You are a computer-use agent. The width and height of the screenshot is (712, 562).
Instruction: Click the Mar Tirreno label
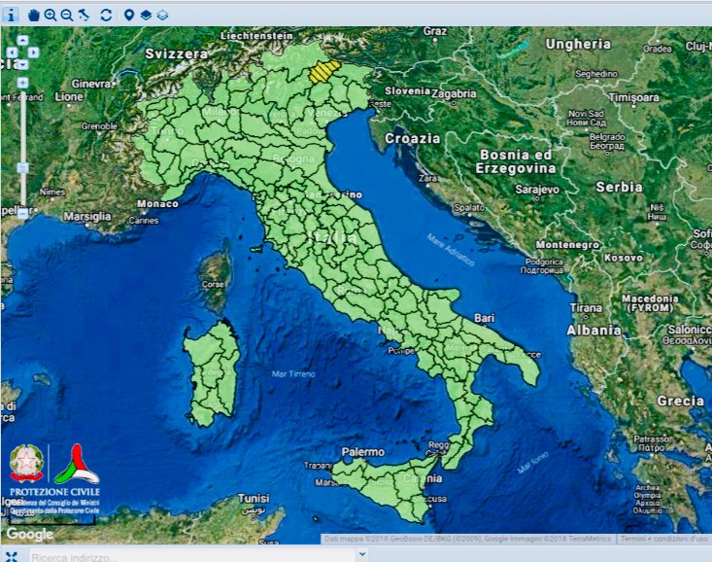coord(293,373)
